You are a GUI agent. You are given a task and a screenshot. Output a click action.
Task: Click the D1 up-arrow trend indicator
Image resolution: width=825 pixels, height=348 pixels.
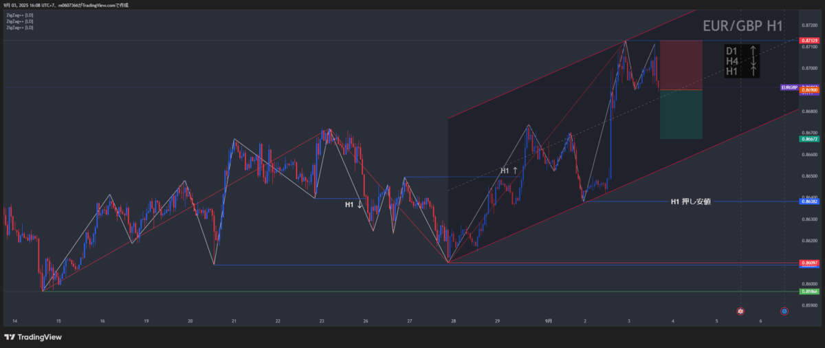point(753,51)
